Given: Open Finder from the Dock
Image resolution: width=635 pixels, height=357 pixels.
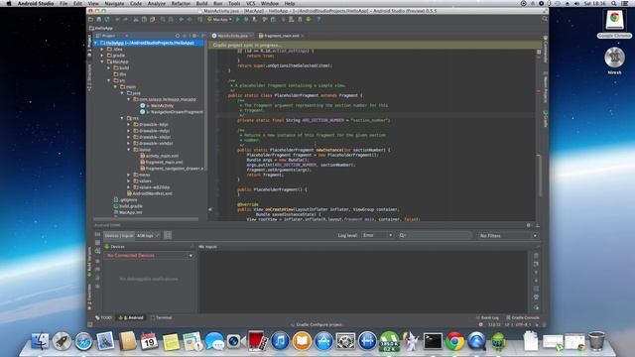Looking at the screenshot, I should (x=40, y=341).
